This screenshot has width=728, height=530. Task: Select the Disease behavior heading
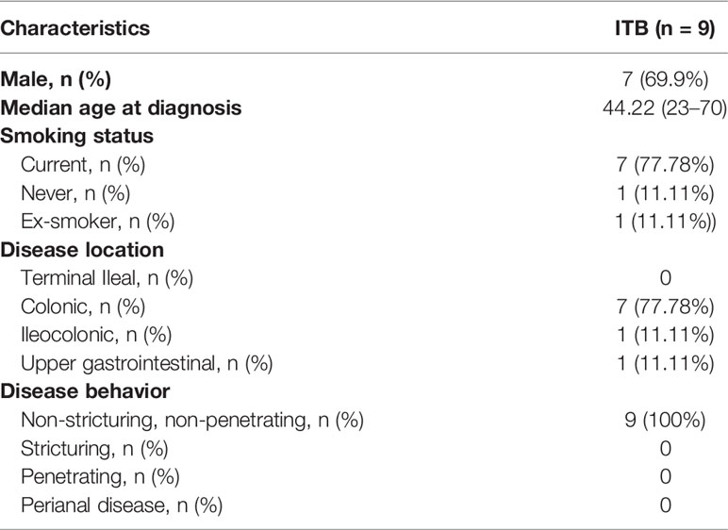coord(85,391)
